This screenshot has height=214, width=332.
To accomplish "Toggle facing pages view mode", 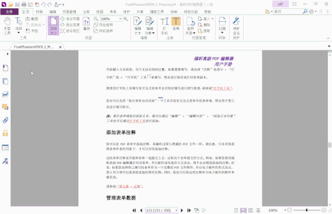I will [x=251, y=210].
